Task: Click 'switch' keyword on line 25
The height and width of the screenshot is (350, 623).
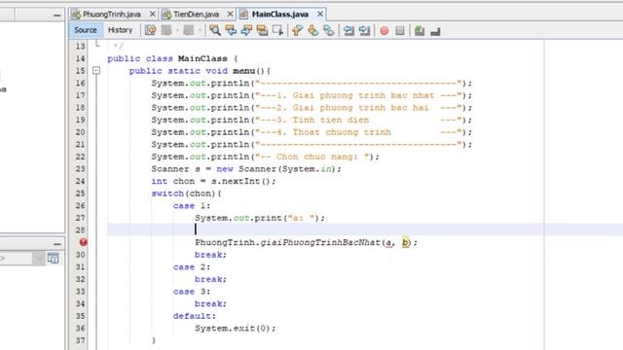Action: [x=167, y=193]
